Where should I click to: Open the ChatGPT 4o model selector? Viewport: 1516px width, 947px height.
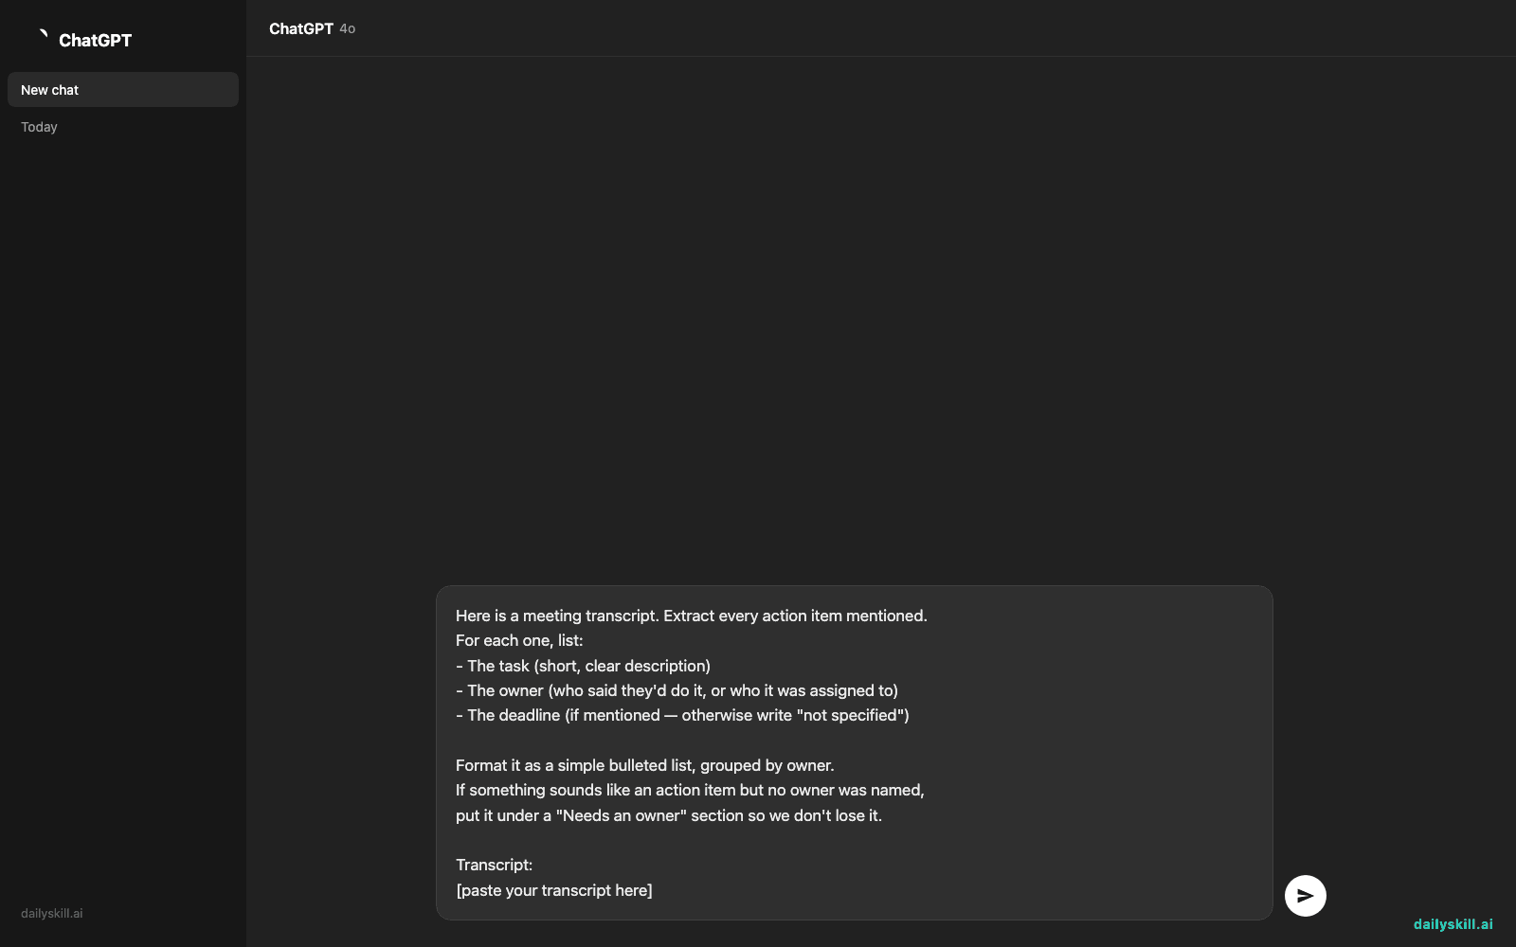[312, 28]
